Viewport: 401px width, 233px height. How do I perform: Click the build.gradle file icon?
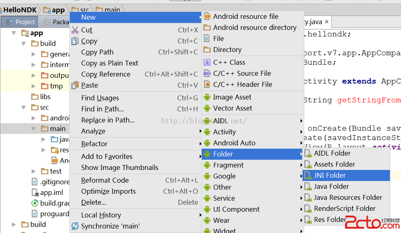click(35, 203)
